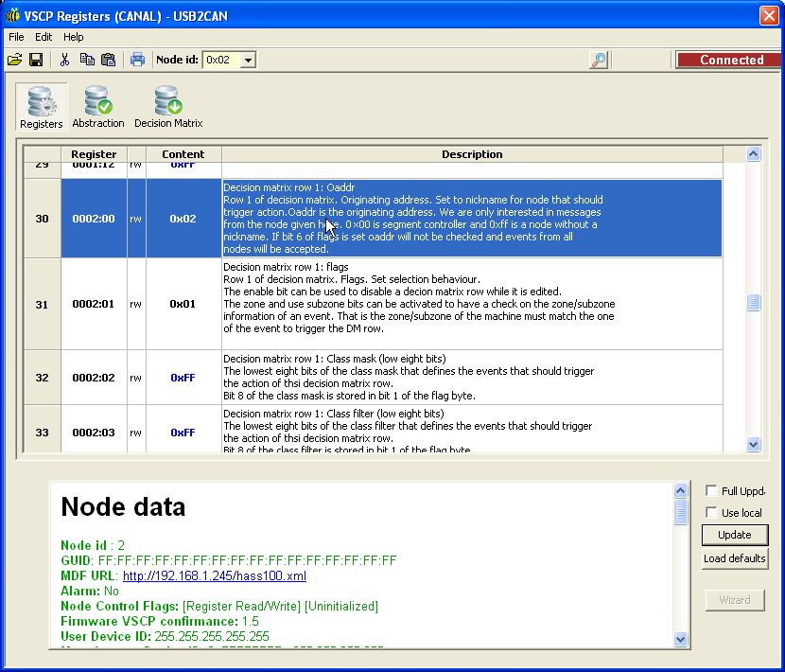This screenshot has height=672, width=785.
Task: Click the Copy icon in toolbar
Action: tap(87, 60)
